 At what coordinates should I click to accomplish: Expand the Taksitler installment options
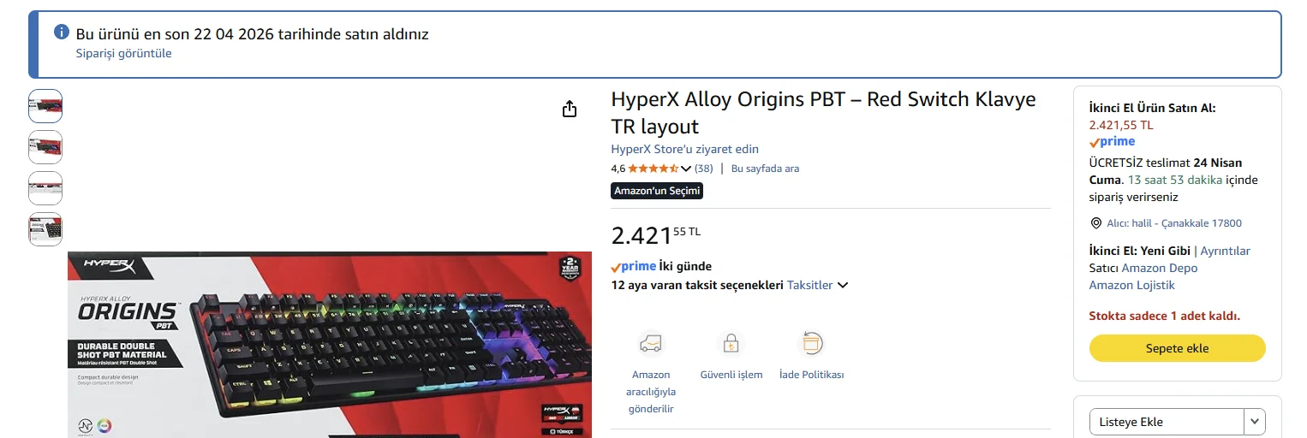pyautogui.click(x=818, y=285)
